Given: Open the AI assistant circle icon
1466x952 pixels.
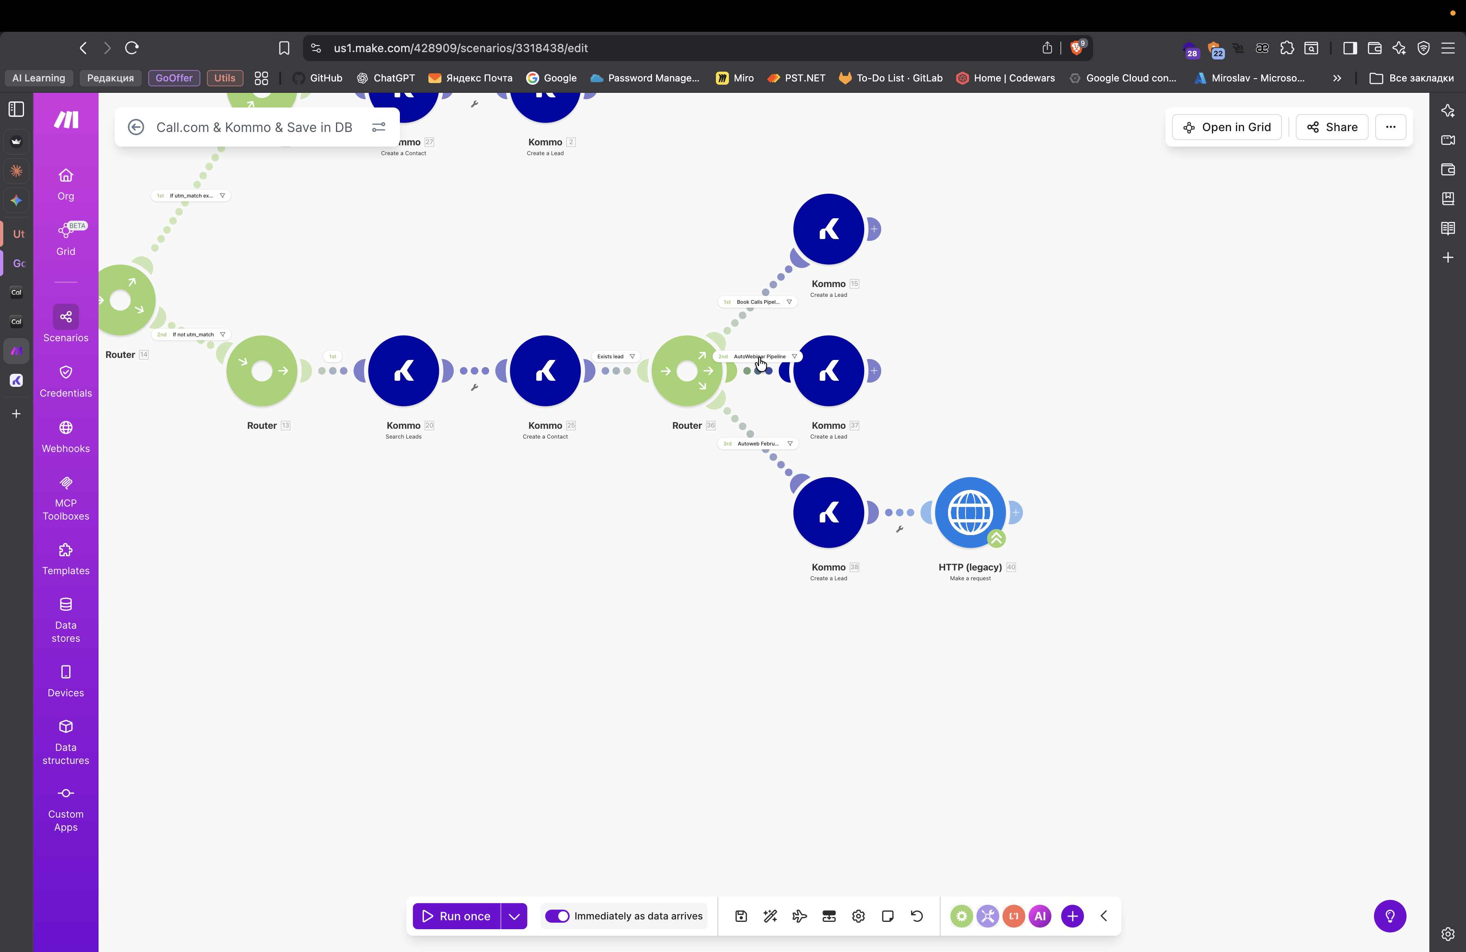Looking at the screenshot, I should point(1040,916).
